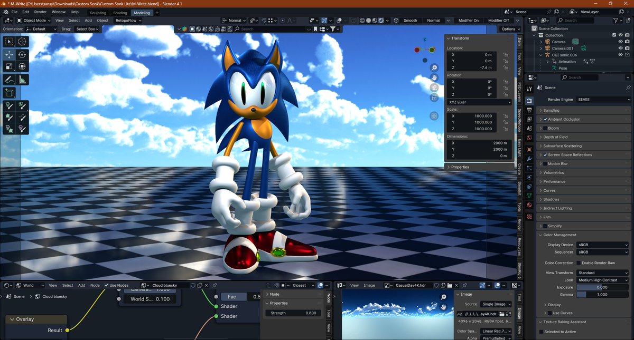Screen dimensions: 634x340
Task: Enable the Motion Blur checkbox
Action: point(545,164)
